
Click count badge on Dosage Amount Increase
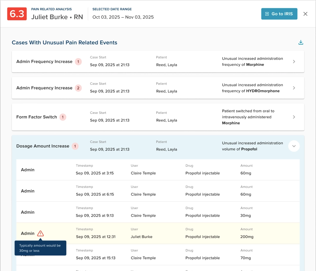pos(75,146)
